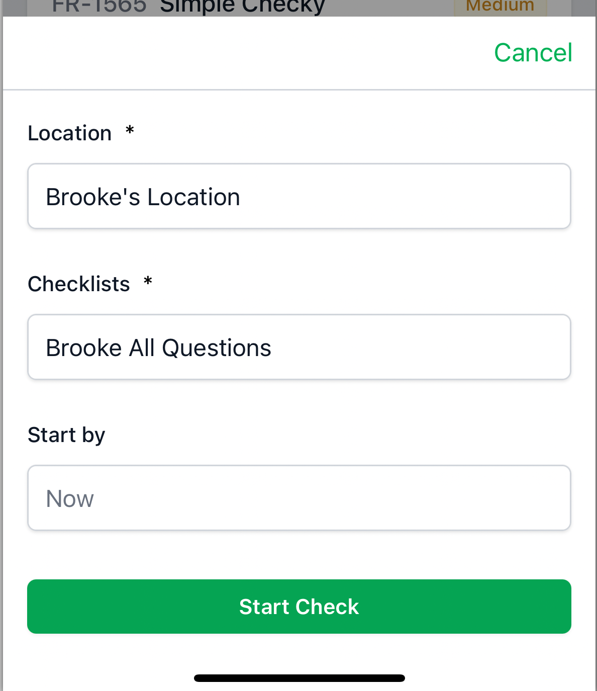Image resolution: width=597 pixels, height=691 pixels.
Task: Click the required asterisk beside Location
Action: tap(130, 131)
